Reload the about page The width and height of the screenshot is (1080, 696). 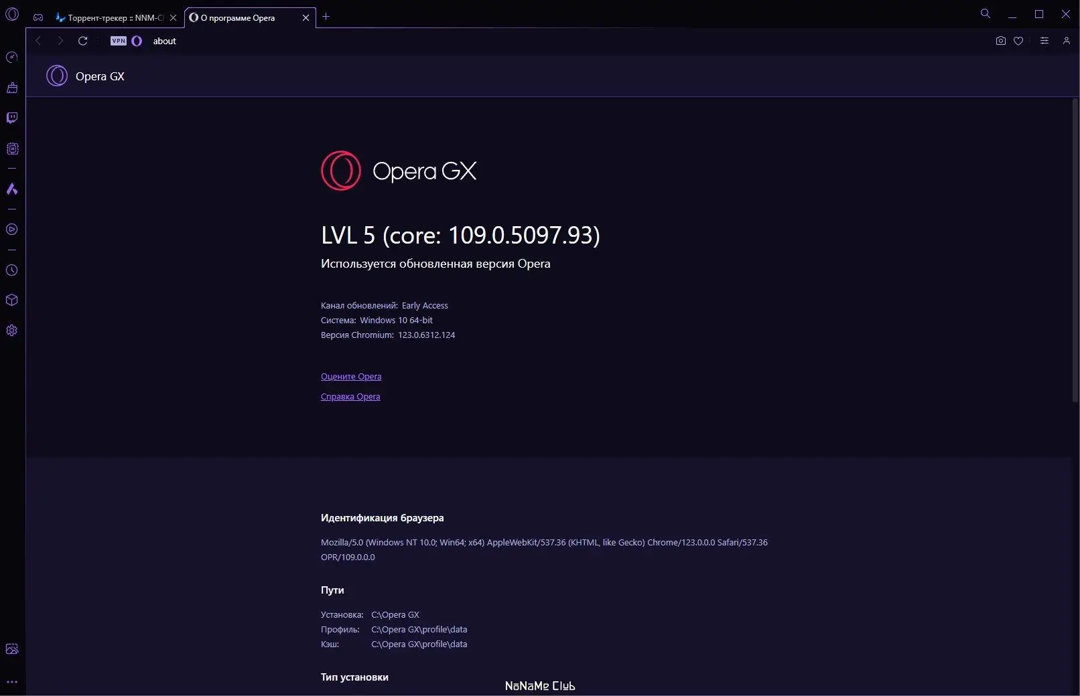pos(83,41)
